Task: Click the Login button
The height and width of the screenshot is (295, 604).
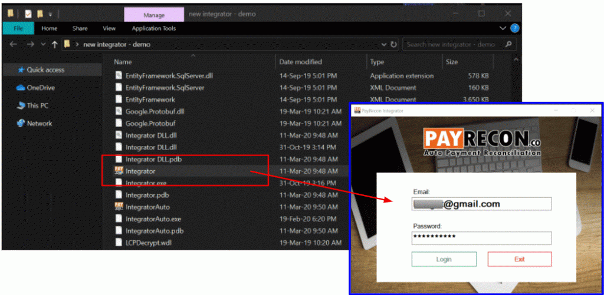Action: [x=444, y=259]
